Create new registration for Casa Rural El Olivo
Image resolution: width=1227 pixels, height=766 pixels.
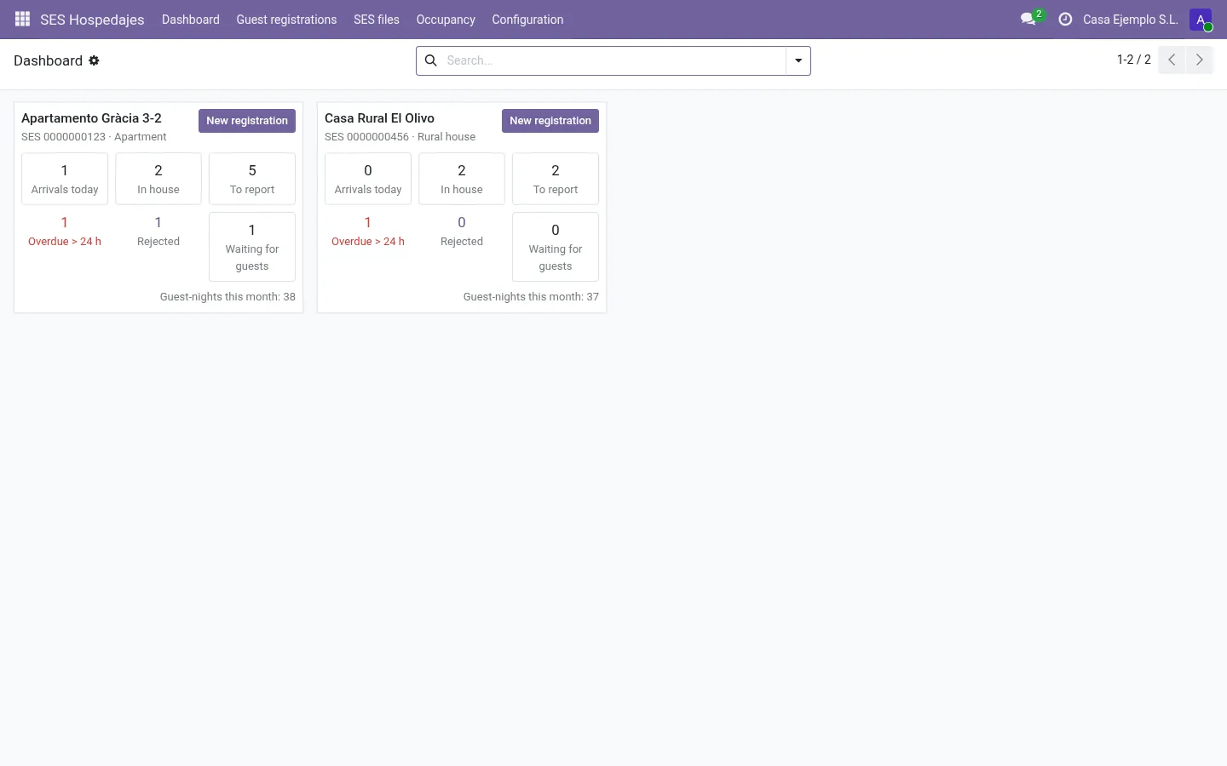click(550, 121)
